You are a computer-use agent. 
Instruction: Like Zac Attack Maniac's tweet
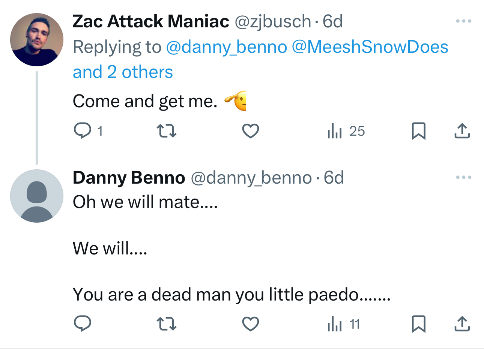click(250, 131)
